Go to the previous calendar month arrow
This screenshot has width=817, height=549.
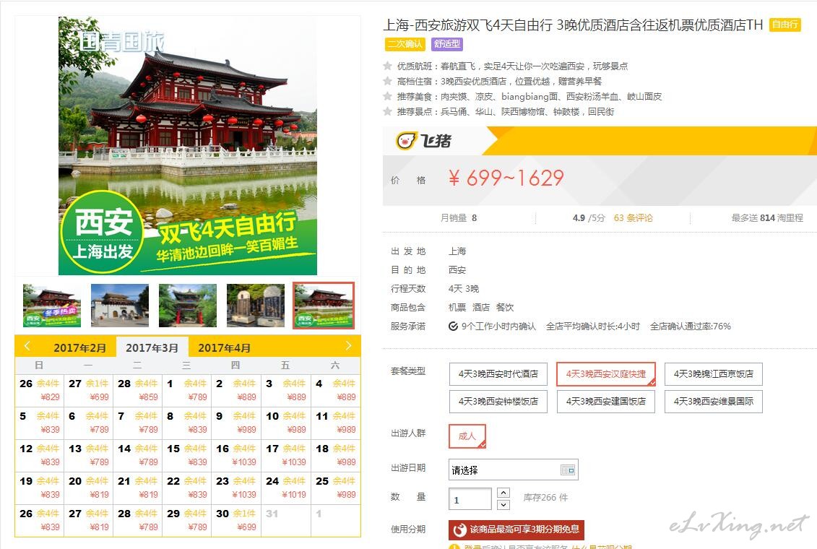(x=27, y=346)
